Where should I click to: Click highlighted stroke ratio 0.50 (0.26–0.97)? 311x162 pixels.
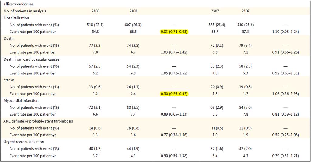tap(174, 94)
